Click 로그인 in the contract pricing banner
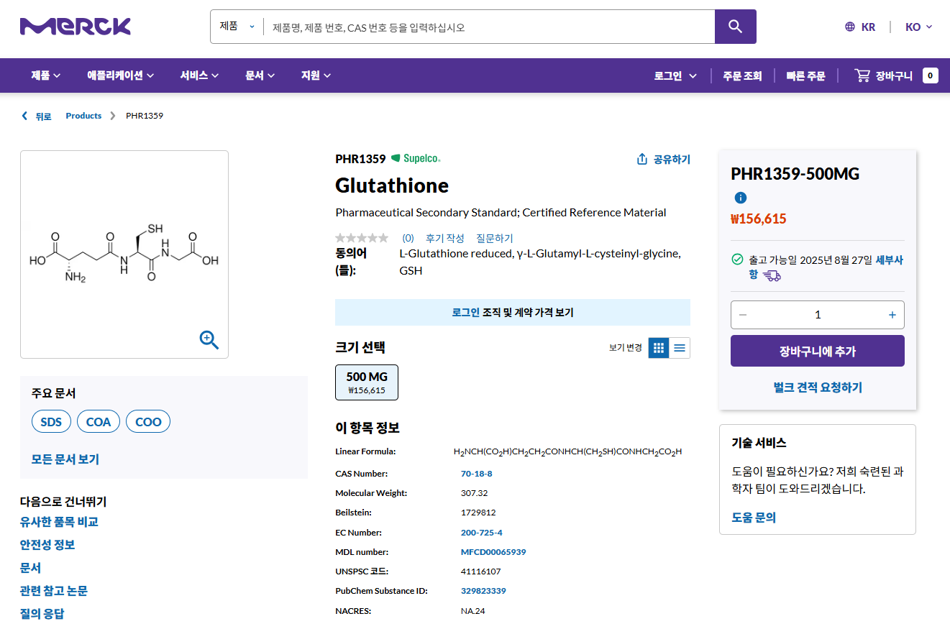 465,313
